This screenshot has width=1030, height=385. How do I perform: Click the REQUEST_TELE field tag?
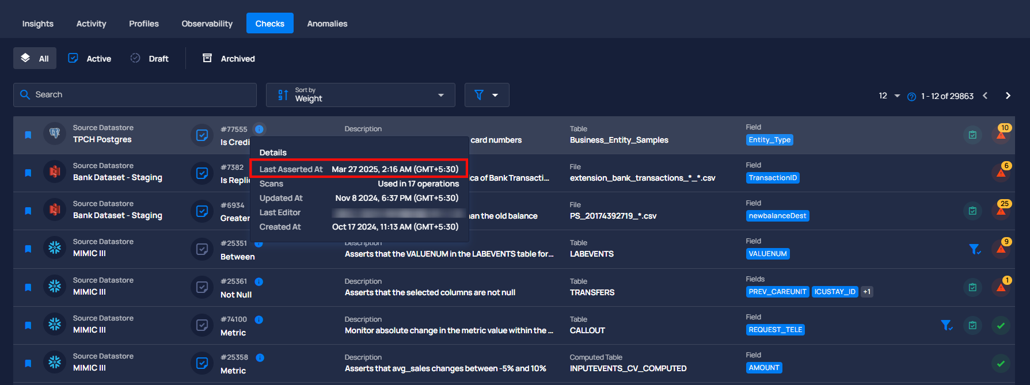(776, 330)
